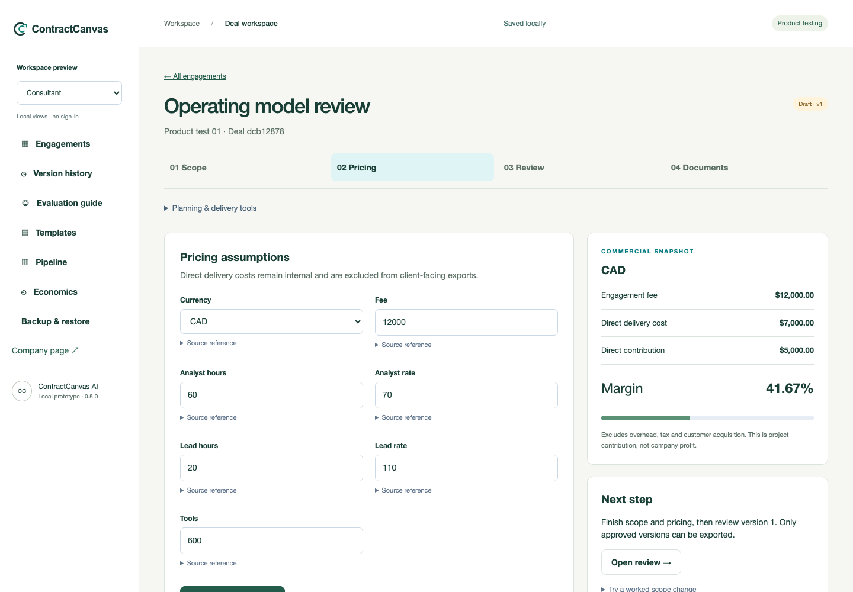The image size is (853, 592).
Task: Click the CC avatar circle
Action: click(x=22, y=391)
